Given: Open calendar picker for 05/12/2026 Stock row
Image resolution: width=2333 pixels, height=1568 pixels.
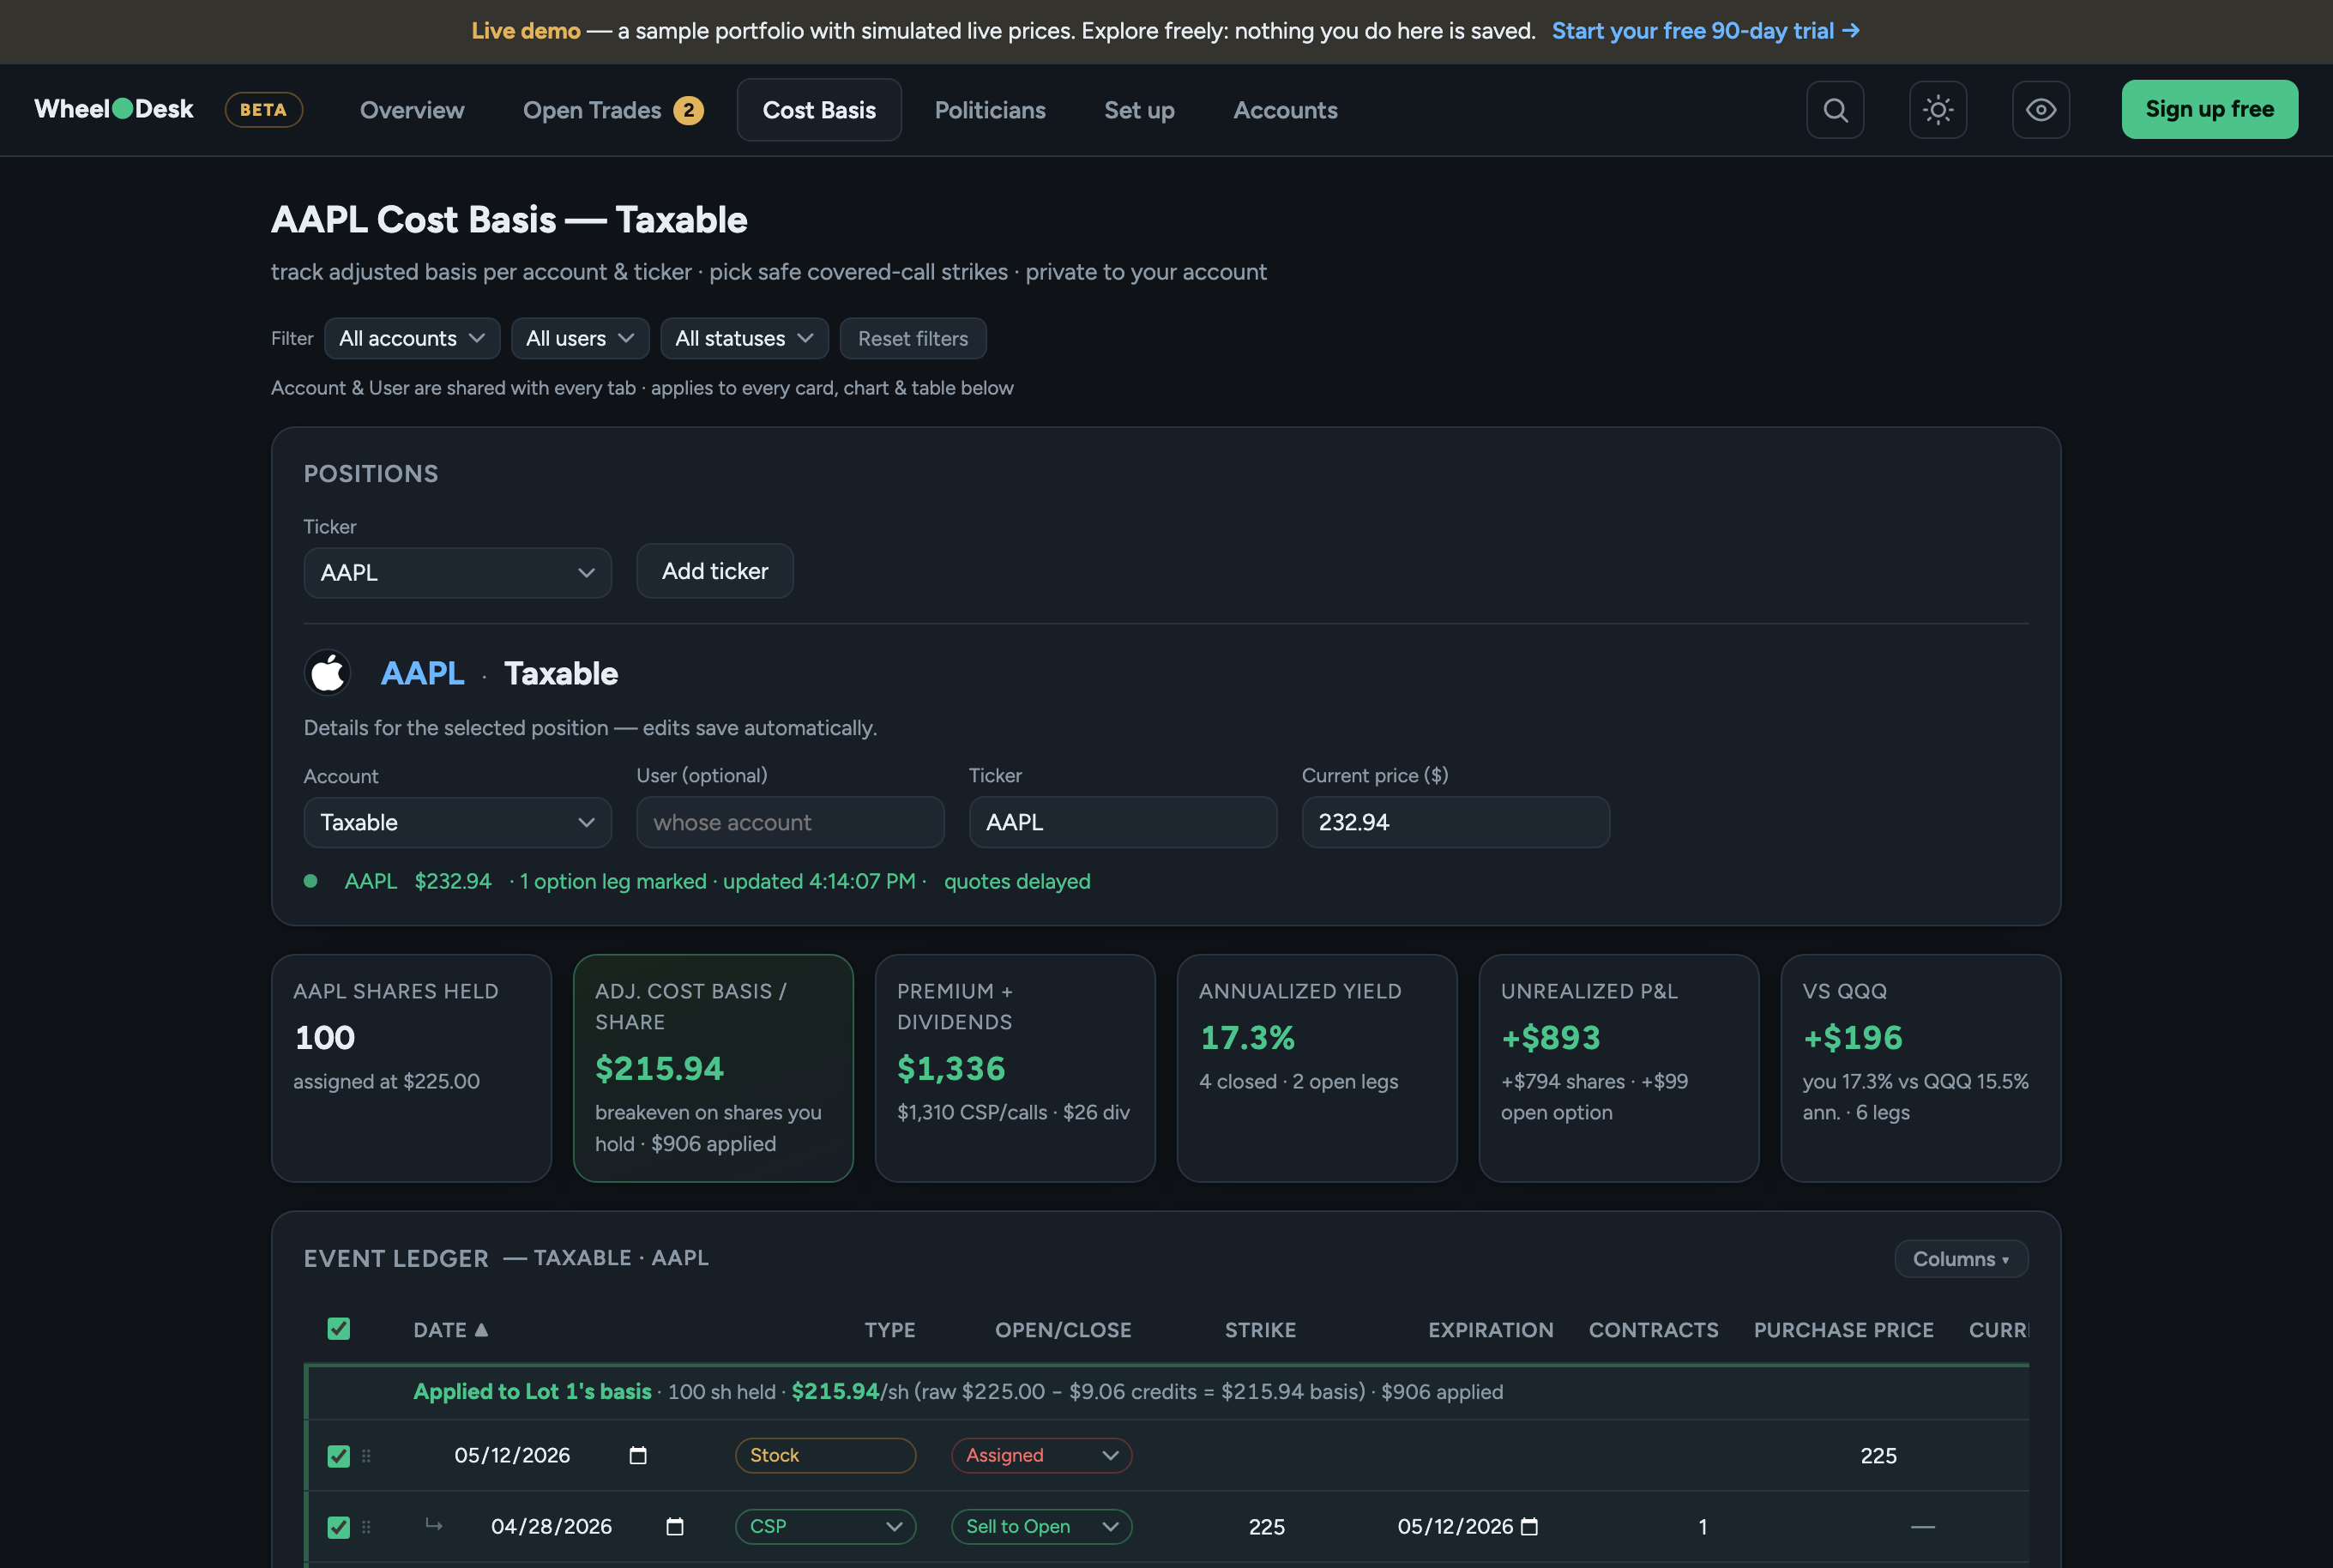Looking at the screenshot, I should click(x=638, y=1455).
